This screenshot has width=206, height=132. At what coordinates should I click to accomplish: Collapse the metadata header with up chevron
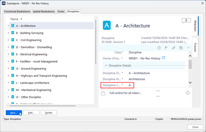[x=188, y=48]
